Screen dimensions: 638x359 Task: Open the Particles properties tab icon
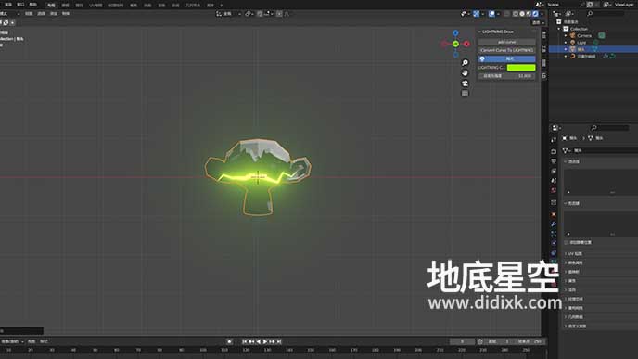(x=554, y=234)
